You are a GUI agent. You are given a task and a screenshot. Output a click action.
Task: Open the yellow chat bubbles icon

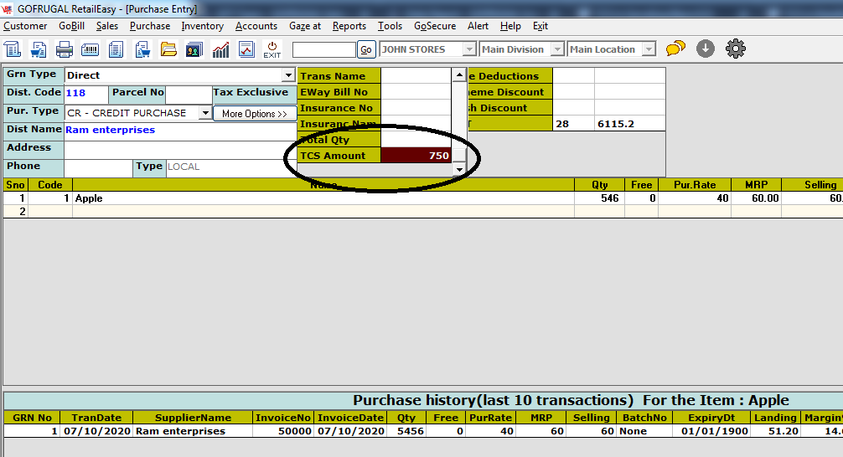point(675,49)
